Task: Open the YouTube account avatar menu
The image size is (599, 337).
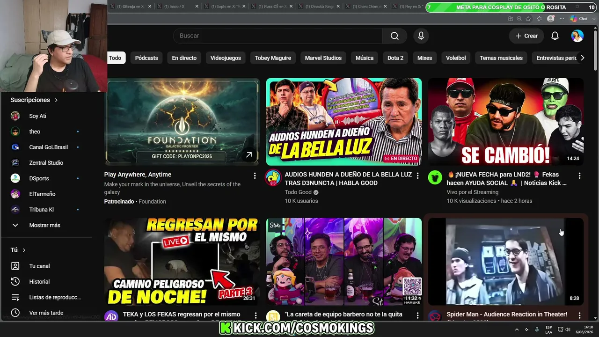Action: coord(577,36)
